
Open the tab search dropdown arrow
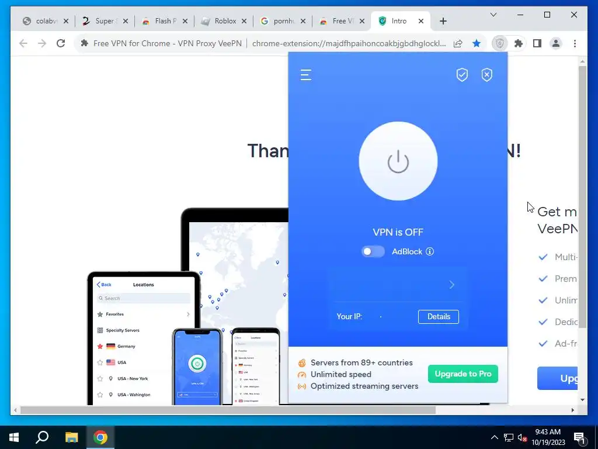tap(493, 15)
